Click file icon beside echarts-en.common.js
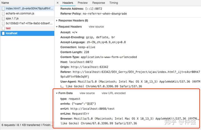The height and width of the screenshot is (130, 201). tap(3, 13)
